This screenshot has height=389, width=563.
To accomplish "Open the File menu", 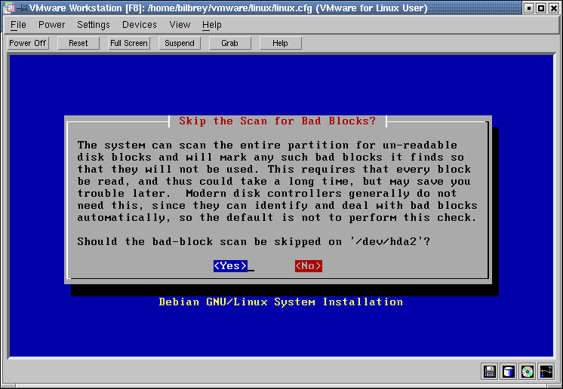I will pyautogui.click(x=18, y=25).
